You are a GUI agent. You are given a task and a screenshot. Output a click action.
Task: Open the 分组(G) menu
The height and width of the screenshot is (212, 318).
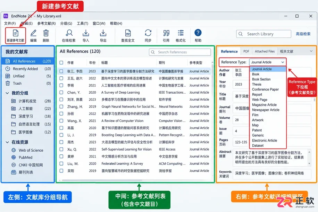pyautogui.click(x=66, y=24)
